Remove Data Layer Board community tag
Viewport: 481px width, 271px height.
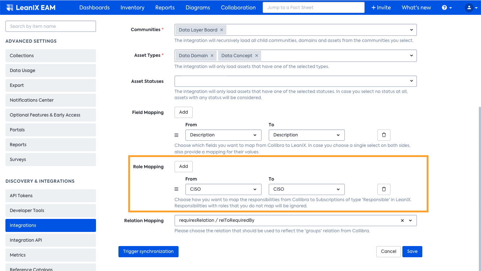pos(222,30)
